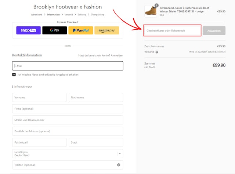Focus the Geschenkkarte oder Rabattcode field
The height and width of the screenshot is (174, 235).
point(172,31)
